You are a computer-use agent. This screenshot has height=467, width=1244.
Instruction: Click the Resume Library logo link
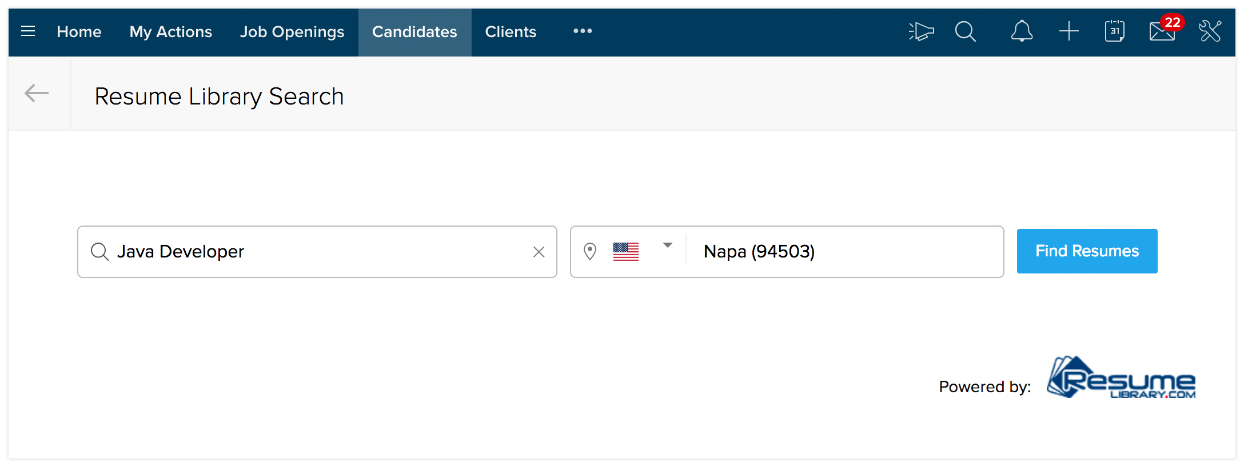[x=1121, y=377]
